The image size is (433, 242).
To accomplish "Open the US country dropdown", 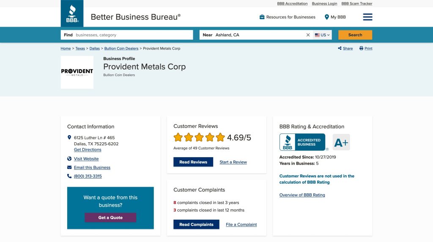I will (323, 35).
